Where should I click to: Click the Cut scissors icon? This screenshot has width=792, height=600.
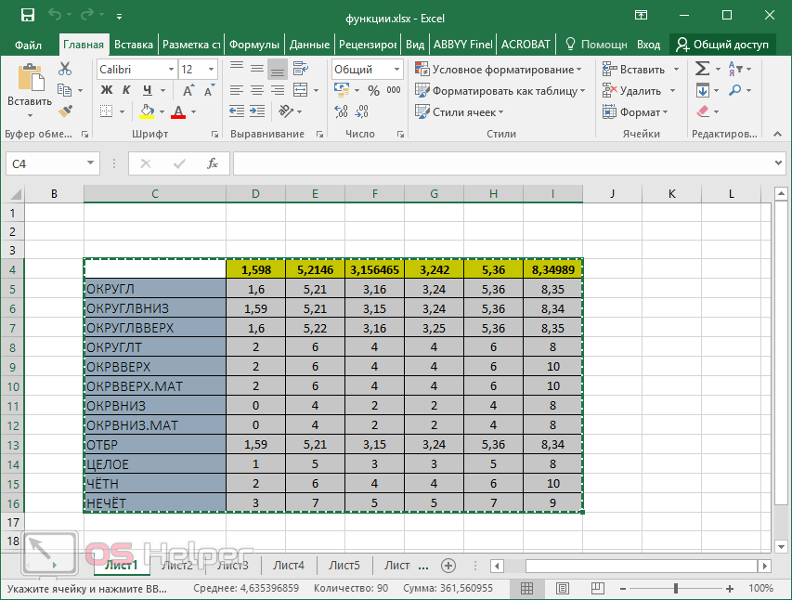tap(65, 69)
